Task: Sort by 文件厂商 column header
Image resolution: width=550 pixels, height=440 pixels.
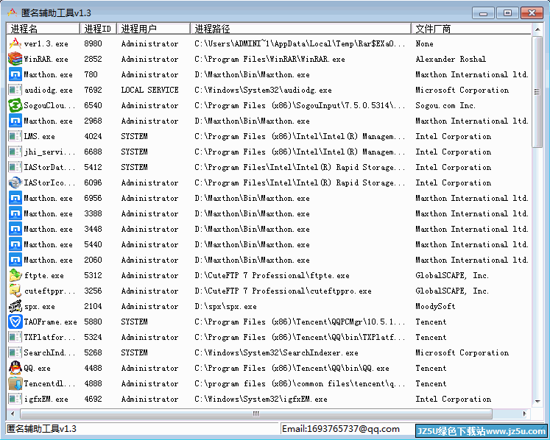Action: pyautogui.click(x=471, y=29)
